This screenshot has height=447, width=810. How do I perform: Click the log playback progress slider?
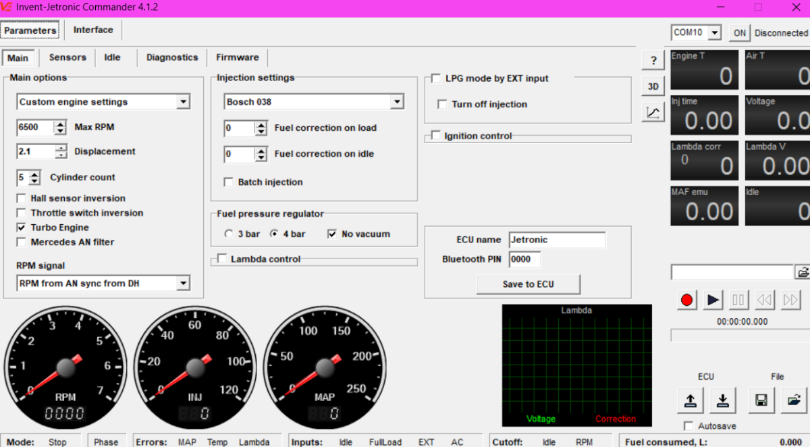click(x=739, y=336)
